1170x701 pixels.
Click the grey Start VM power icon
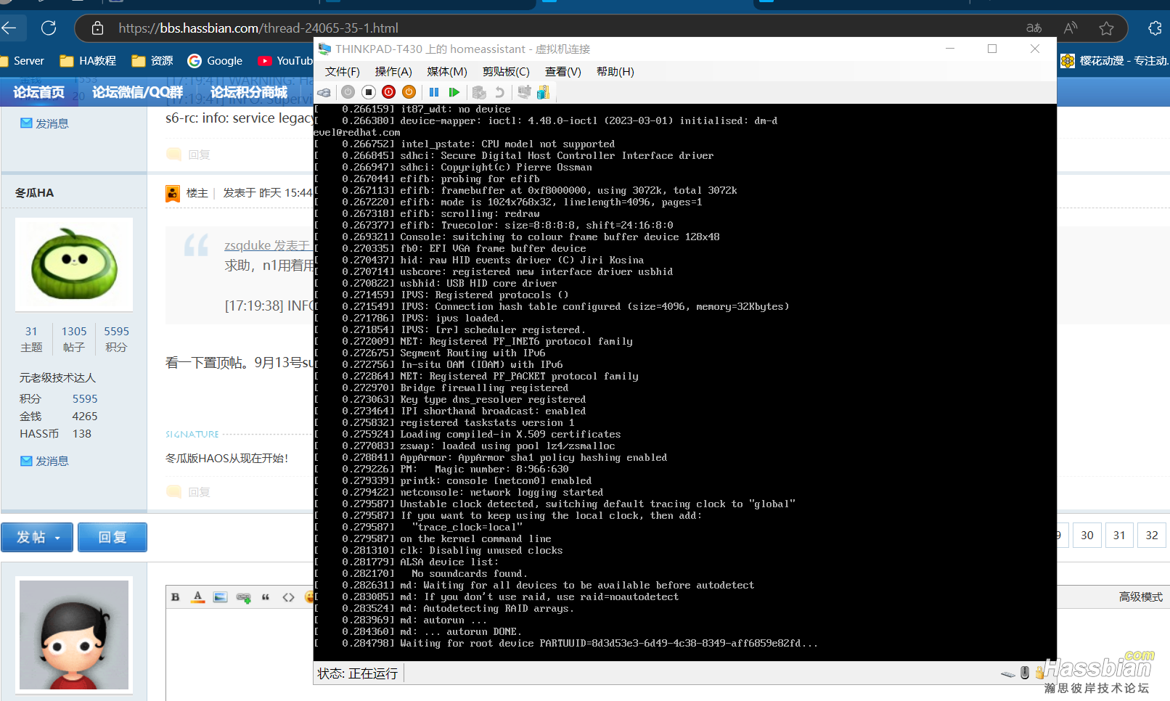click(348, 92)
